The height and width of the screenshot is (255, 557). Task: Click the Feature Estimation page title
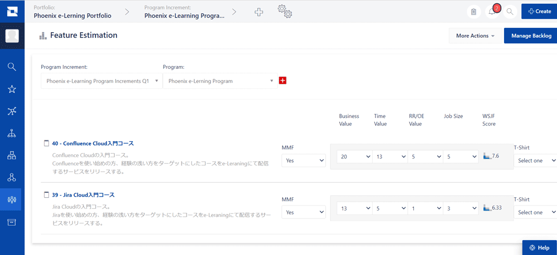click(84, 36)
